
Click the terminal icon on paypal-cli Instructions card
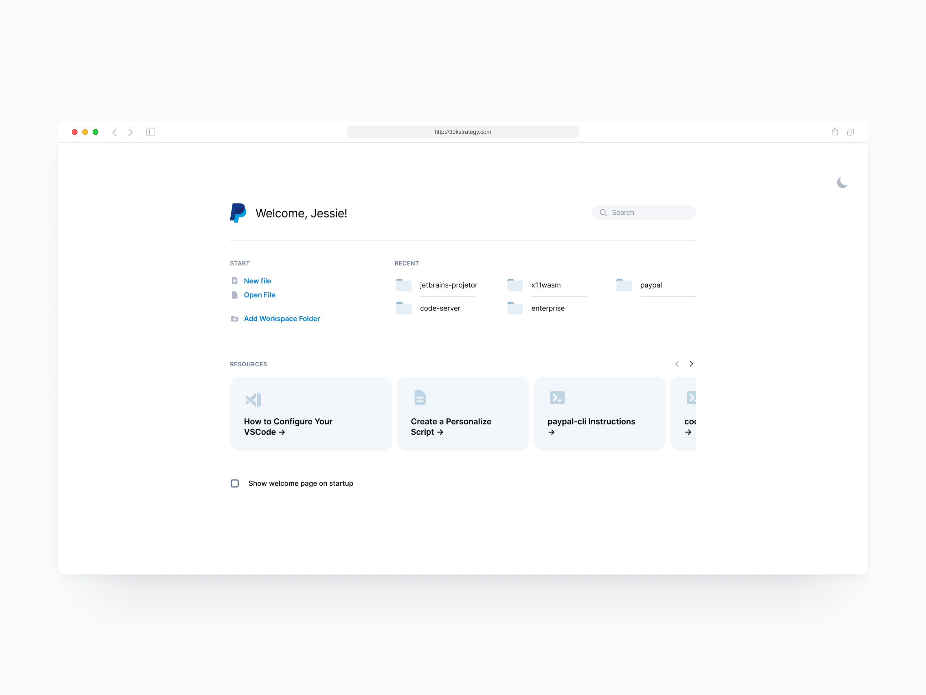tap(557, 398)
